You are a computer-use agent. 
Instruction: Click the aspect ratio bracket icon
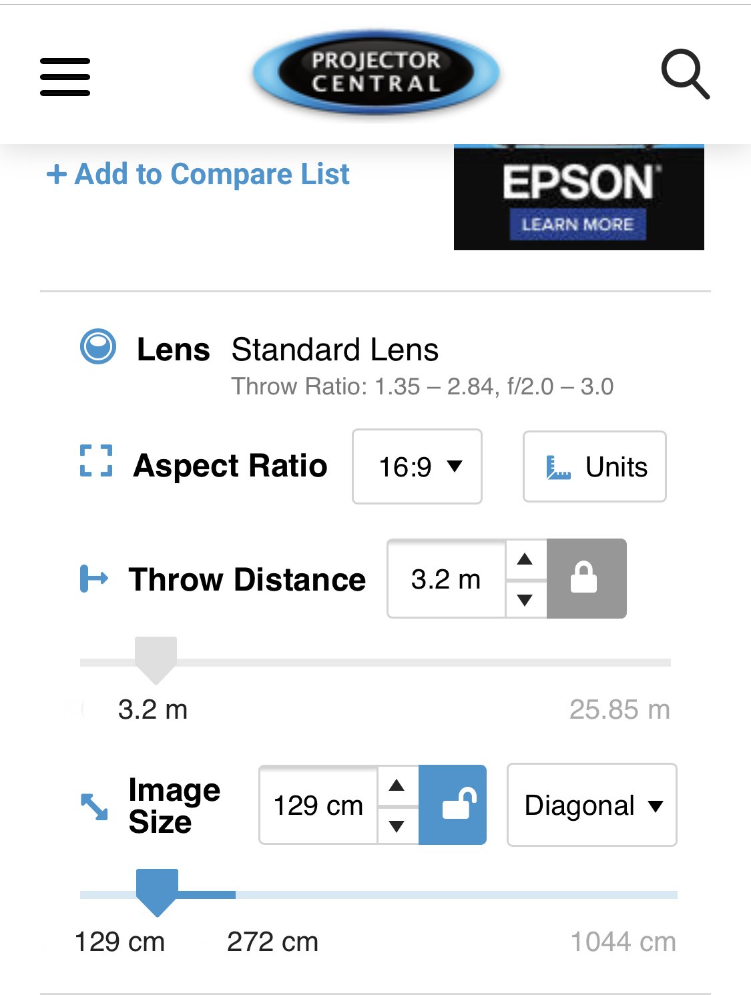point(96,461)
